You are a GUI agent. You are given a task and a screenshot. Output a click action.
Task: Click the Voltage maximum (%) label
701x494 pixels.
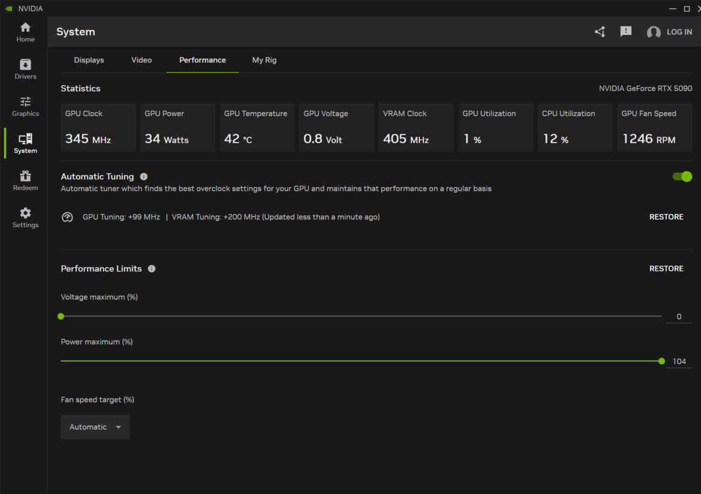[100, 297]
